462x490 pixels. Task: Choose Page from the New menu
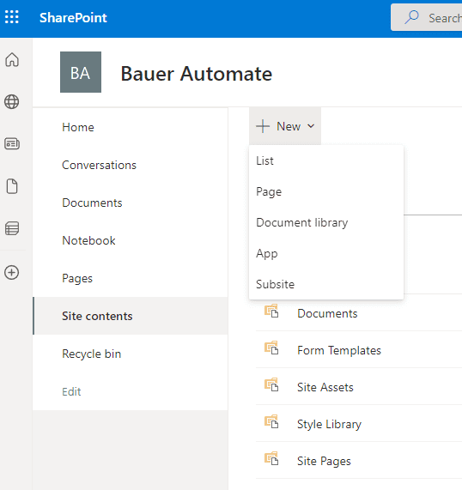326,191
